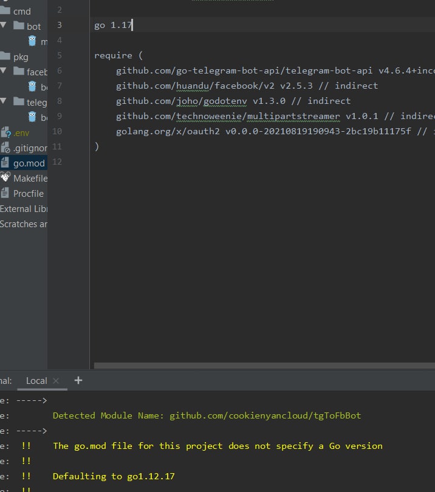435x492 pixels.
Task: Select Scratches and Consoles node
Action: [x=24, y=224]
